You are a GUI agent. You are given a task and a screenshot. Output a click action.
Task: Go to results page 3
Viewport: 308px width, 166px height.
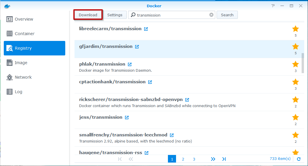click(194, 159)
